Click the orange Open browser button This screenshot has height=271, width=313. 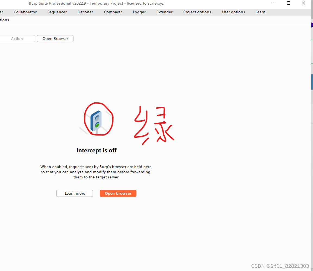point(118,193)
